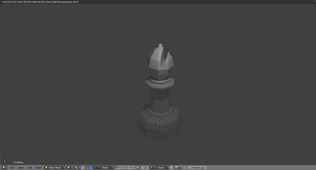The image size is (316, 170).
Task: Click the 3D cursor on the bishop base
Action: (x=159, y=124)
